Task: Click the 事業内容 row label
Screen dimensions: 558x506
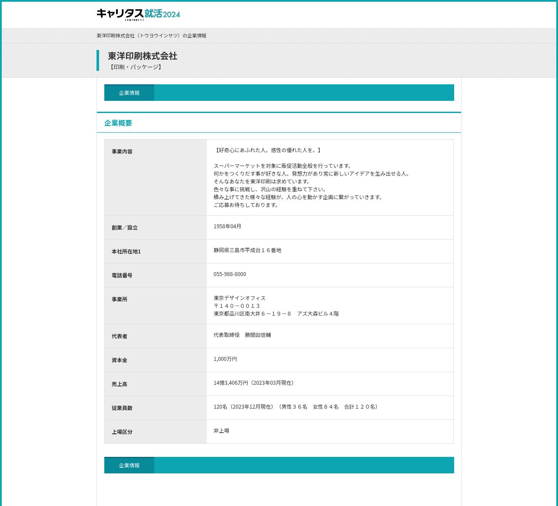Action: point(122,152)
